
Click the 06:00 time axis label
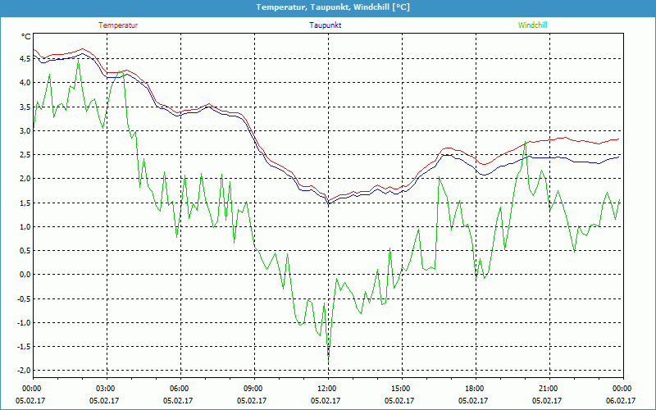[x=179, y=389]
